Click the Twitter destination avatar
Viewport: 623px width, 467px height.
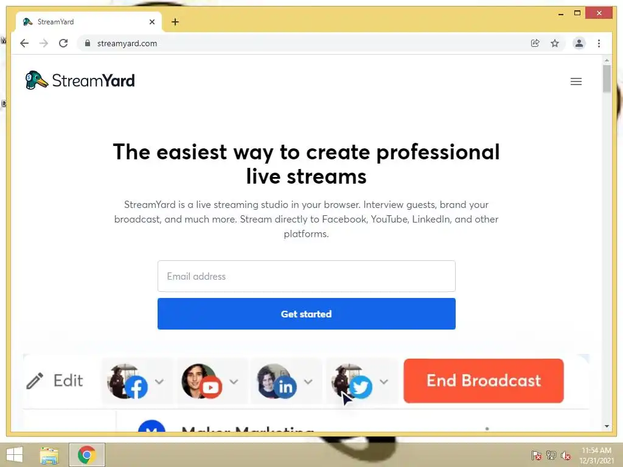pos(352,381)
